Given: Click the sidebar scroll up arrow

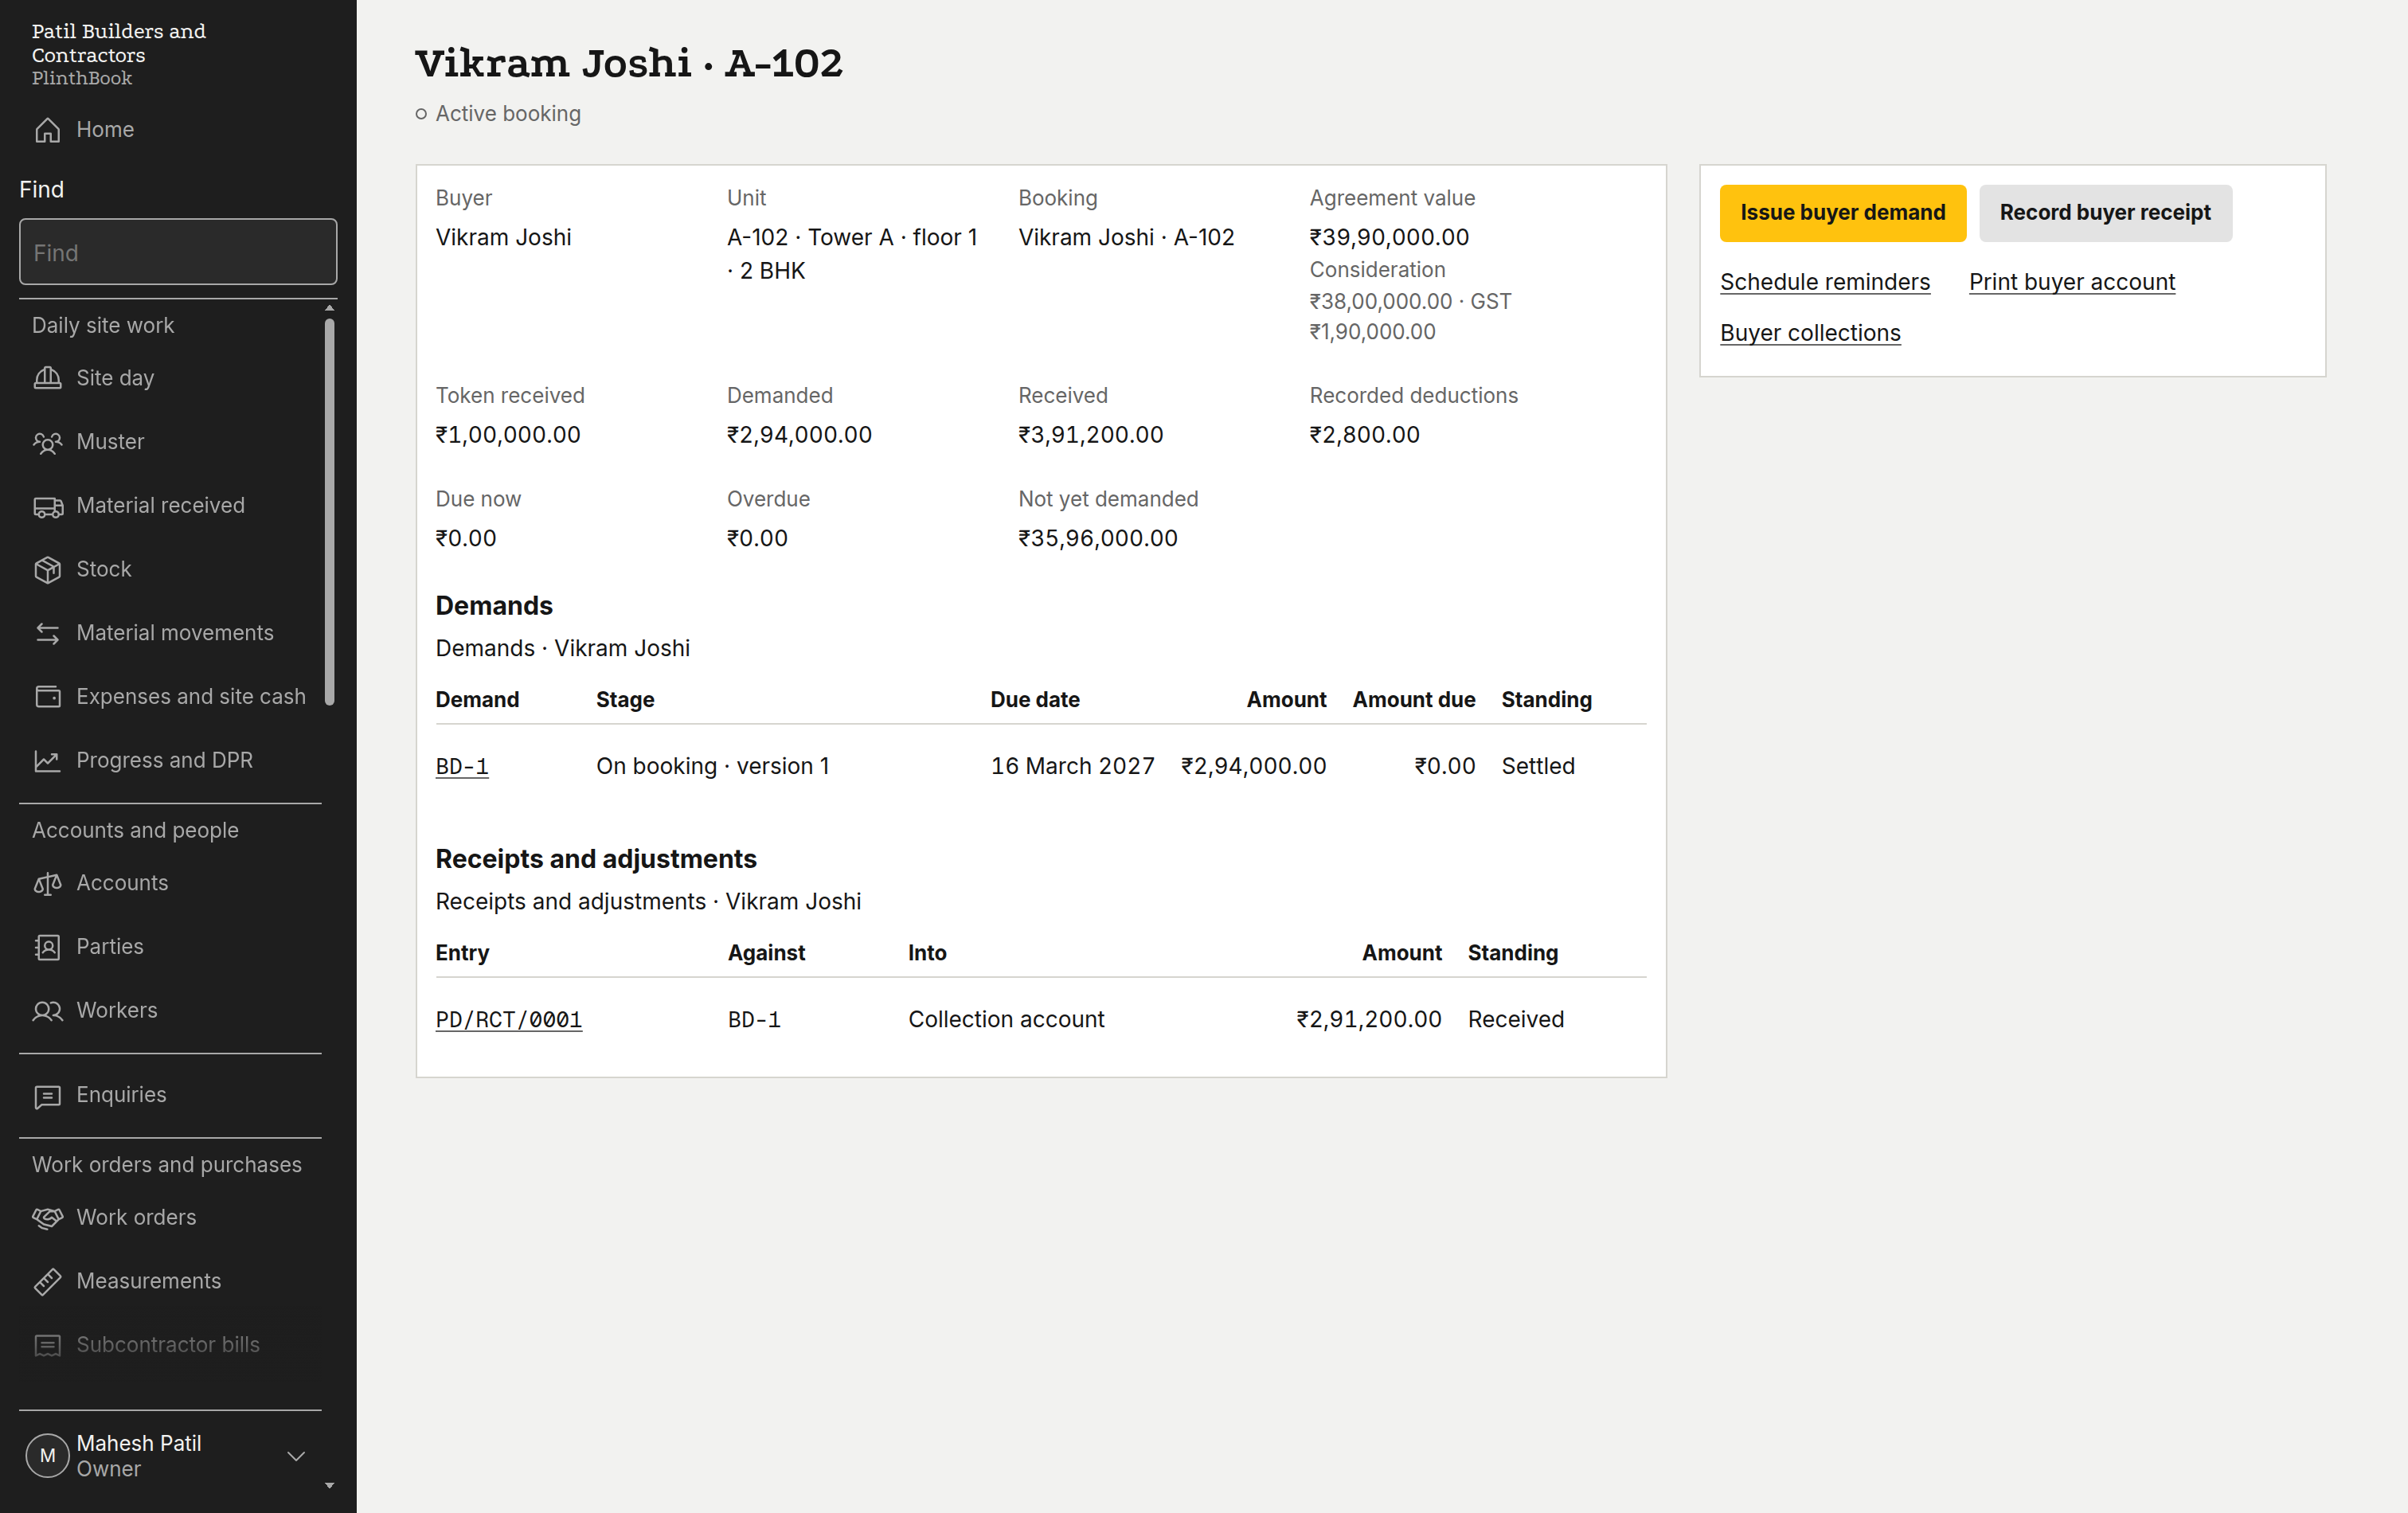Looking at the screenshot, I should tap(329, 308).
